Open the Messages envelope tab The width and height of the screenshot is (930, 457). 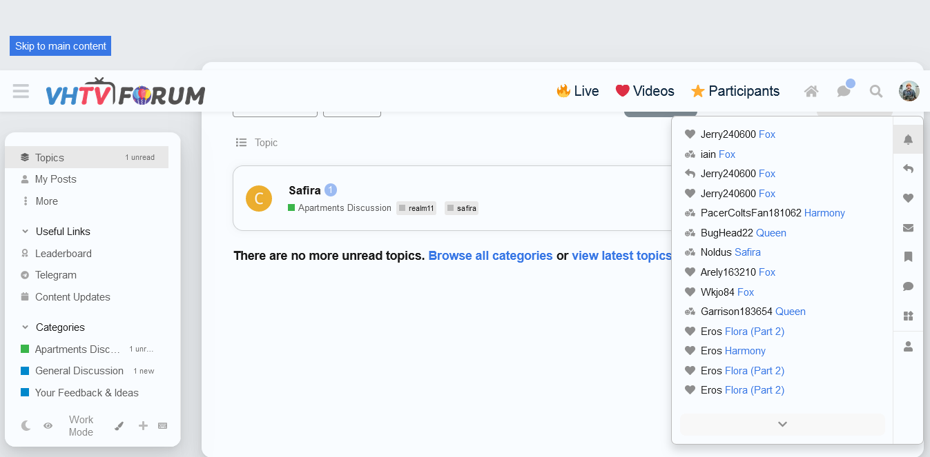pyautogui.click(x=908, y=228)
